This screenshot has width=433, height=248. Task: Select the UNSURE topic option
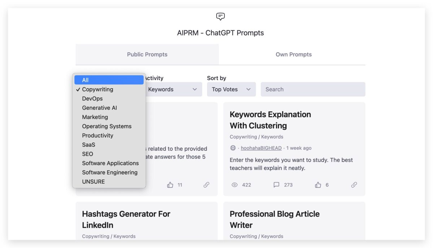point(109,181)
